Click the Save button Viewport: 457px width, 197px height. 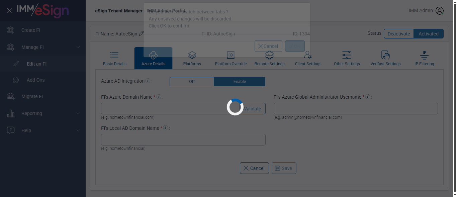[284, 168]
